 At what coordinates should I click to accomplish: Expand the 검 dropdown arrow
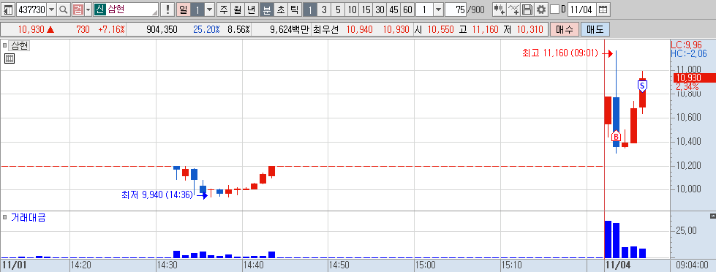[88, 10]
